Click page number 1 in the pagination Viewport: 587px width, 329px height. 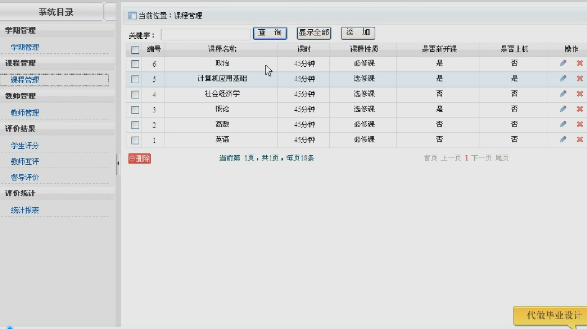coord(466,158)
